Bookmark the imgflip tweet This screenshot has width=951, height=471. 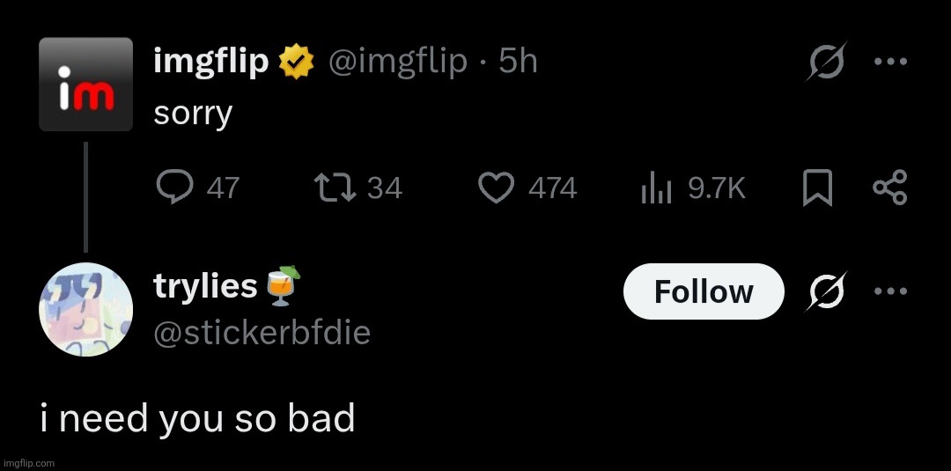(x=817, y=188)
